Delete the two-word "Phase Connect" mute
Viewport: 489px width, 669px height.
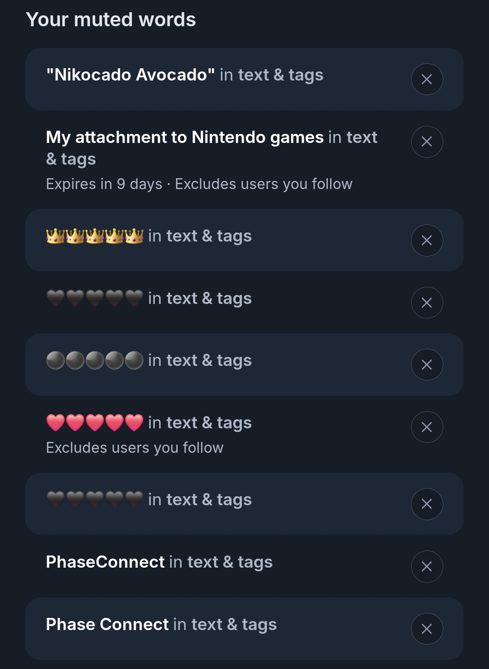[427, 629]
